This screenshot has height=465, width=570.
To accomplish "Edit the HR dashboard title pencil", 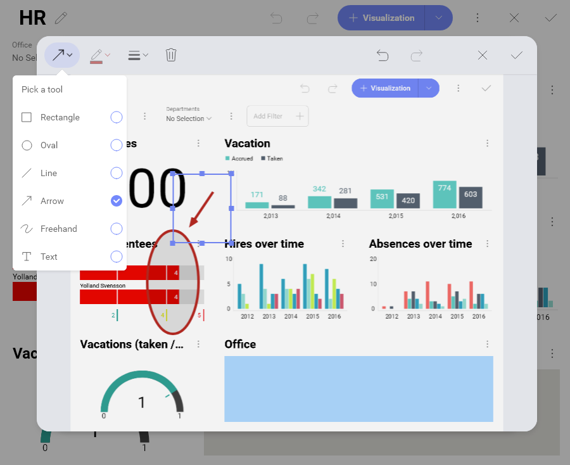I will (x=61, y=18).
